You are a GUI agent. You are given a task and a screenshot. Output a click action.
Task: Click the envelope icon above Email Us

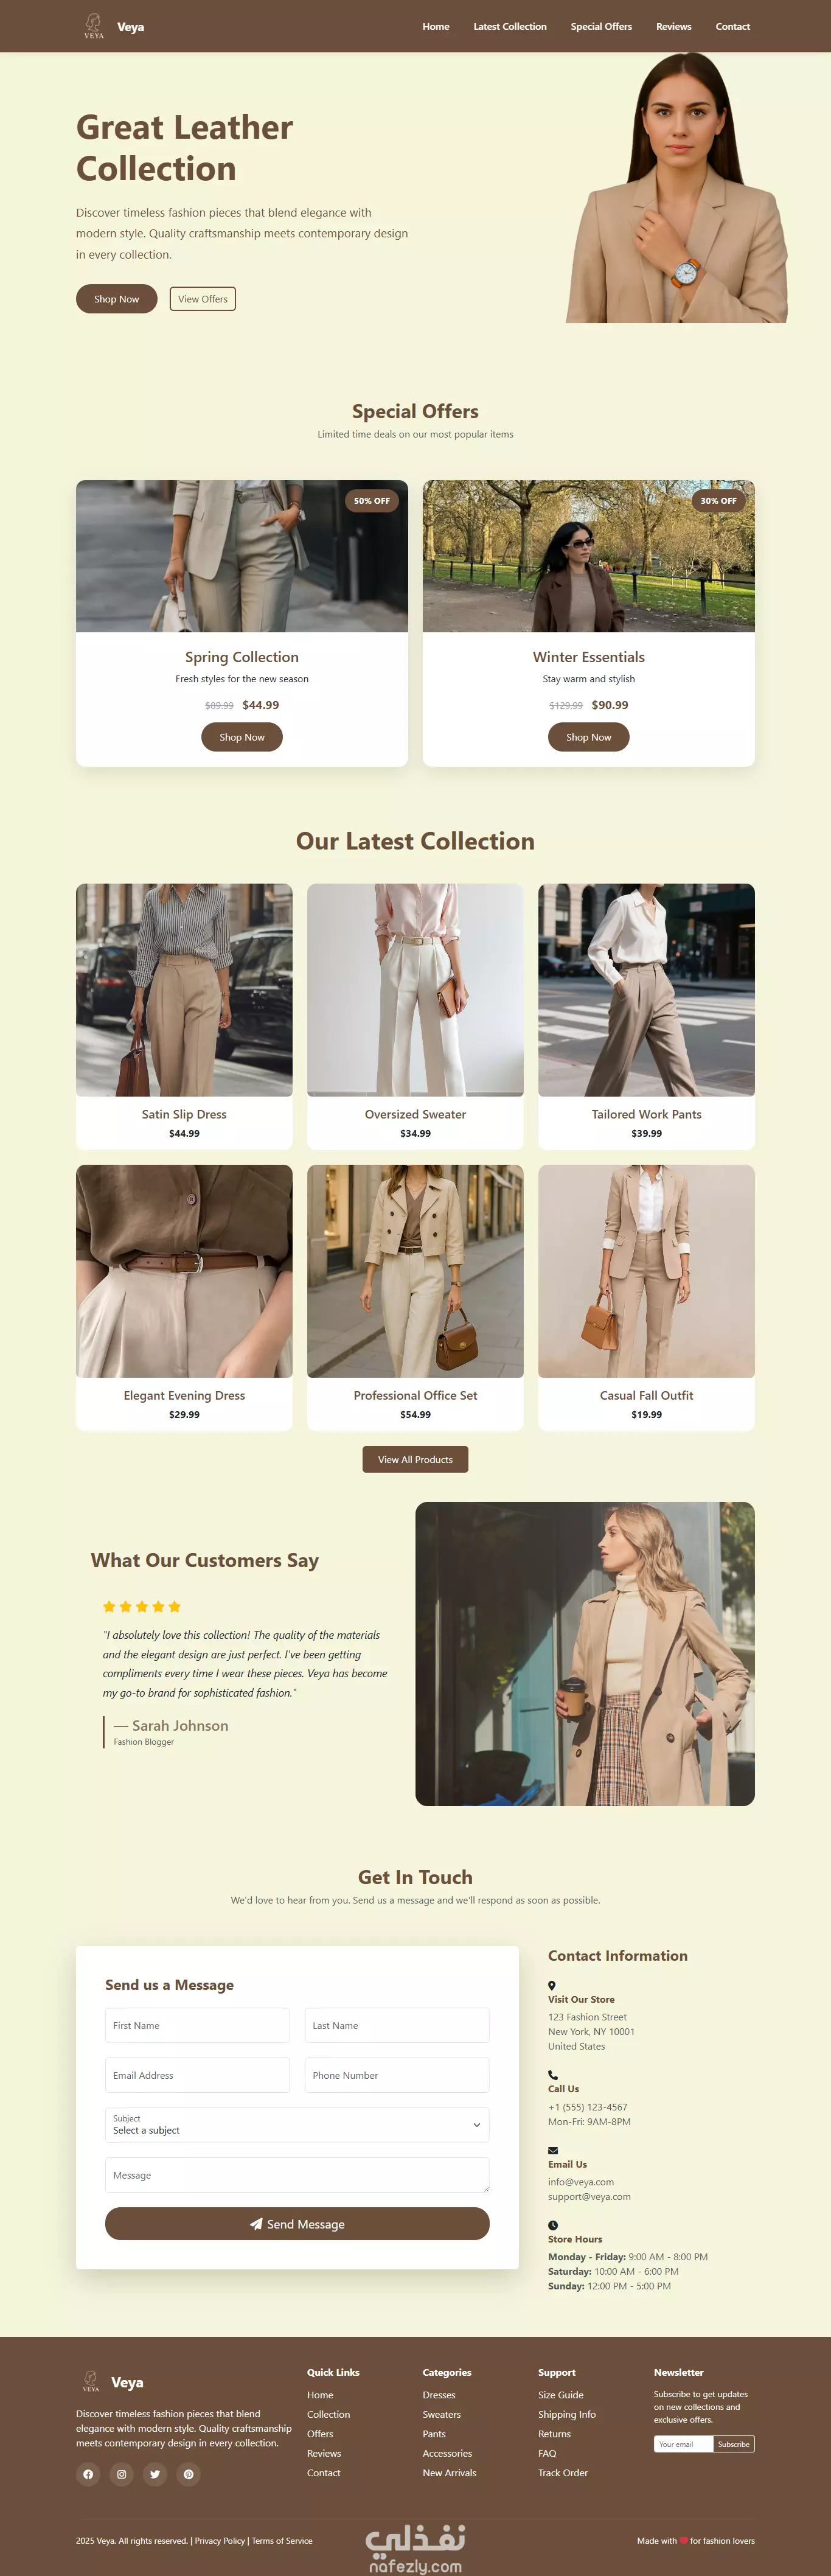click(553, 2150)
